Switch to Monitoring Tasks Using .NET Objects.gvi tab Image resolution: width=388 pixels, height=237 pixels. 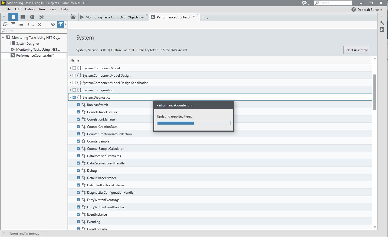[114, 17]
